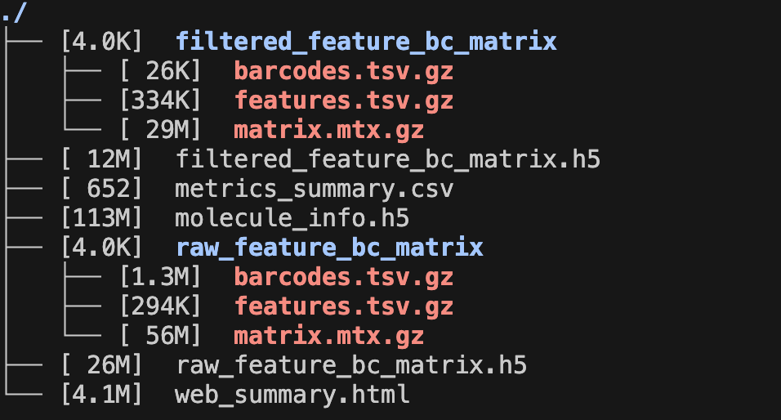This screenshot has width=781, height=420.
Task: Select the 1.3M barcodes.tsv.gz file
Action: 343,277
